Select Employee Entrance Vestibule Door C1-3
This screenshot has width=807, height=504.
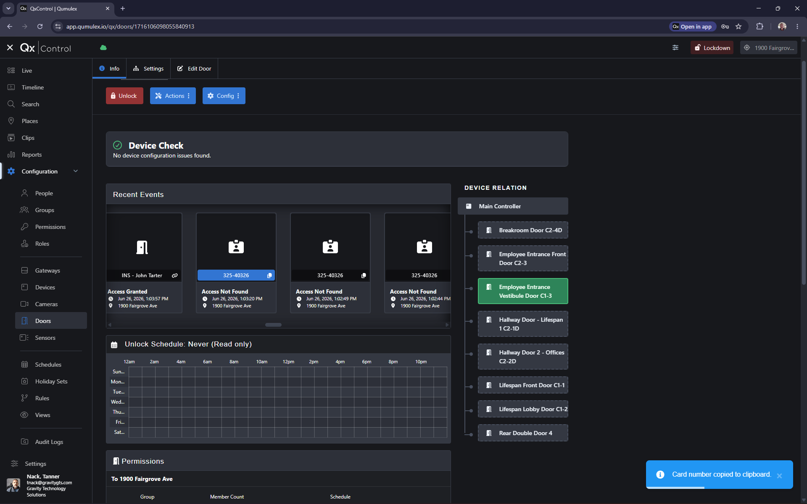[523, 291]
